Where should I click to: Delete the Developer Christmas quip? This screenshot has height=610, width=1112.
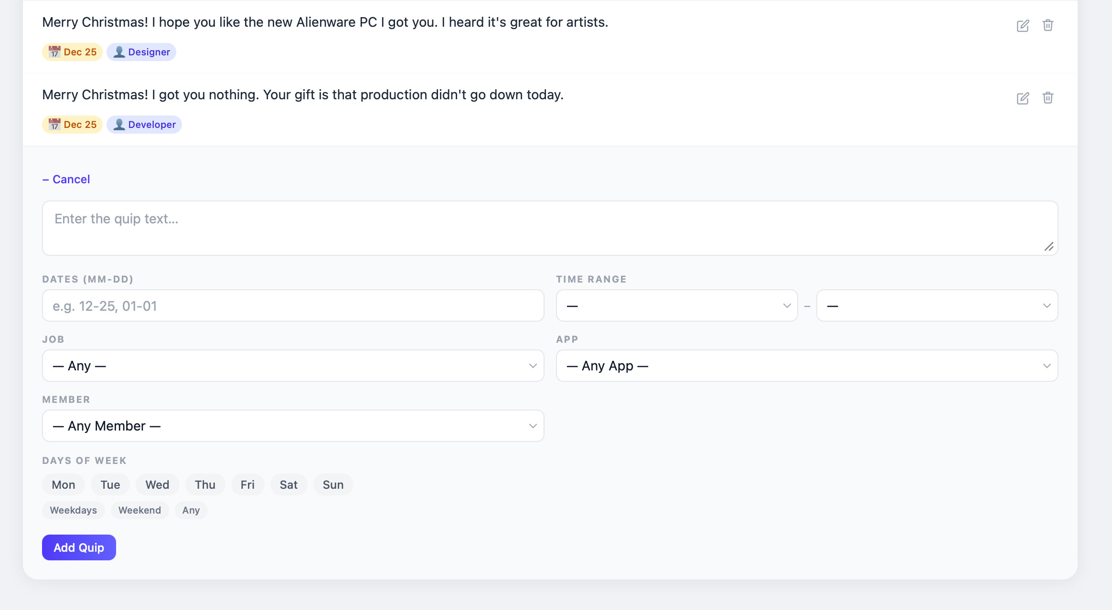click(1048, 98)
